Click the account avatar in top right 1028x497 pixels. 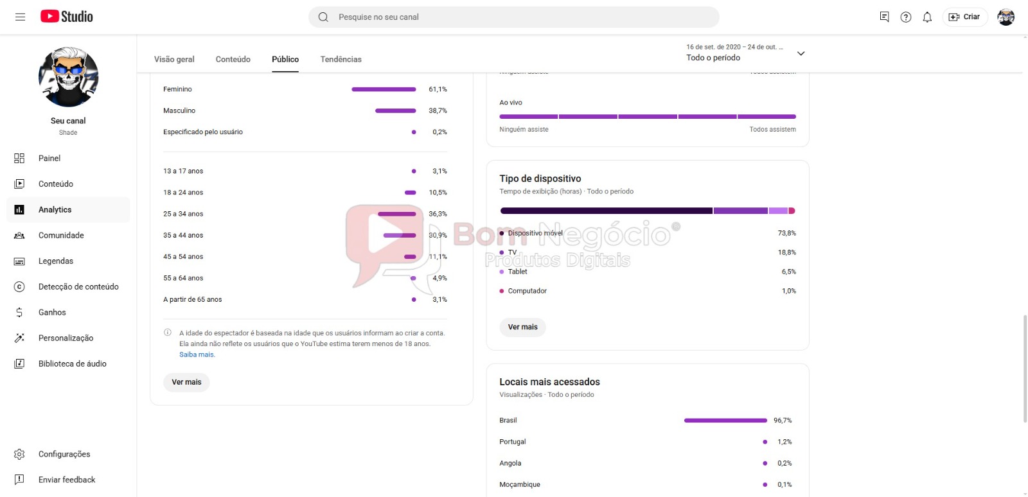click(1006, 17)
